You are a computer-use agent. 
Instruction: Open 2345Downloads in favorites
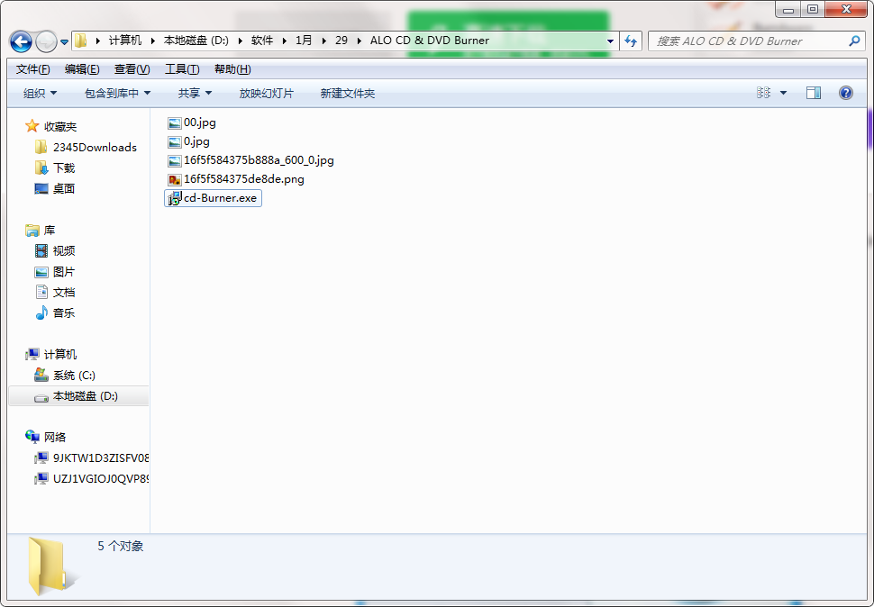pyautogui.click(x=86, y=147)
